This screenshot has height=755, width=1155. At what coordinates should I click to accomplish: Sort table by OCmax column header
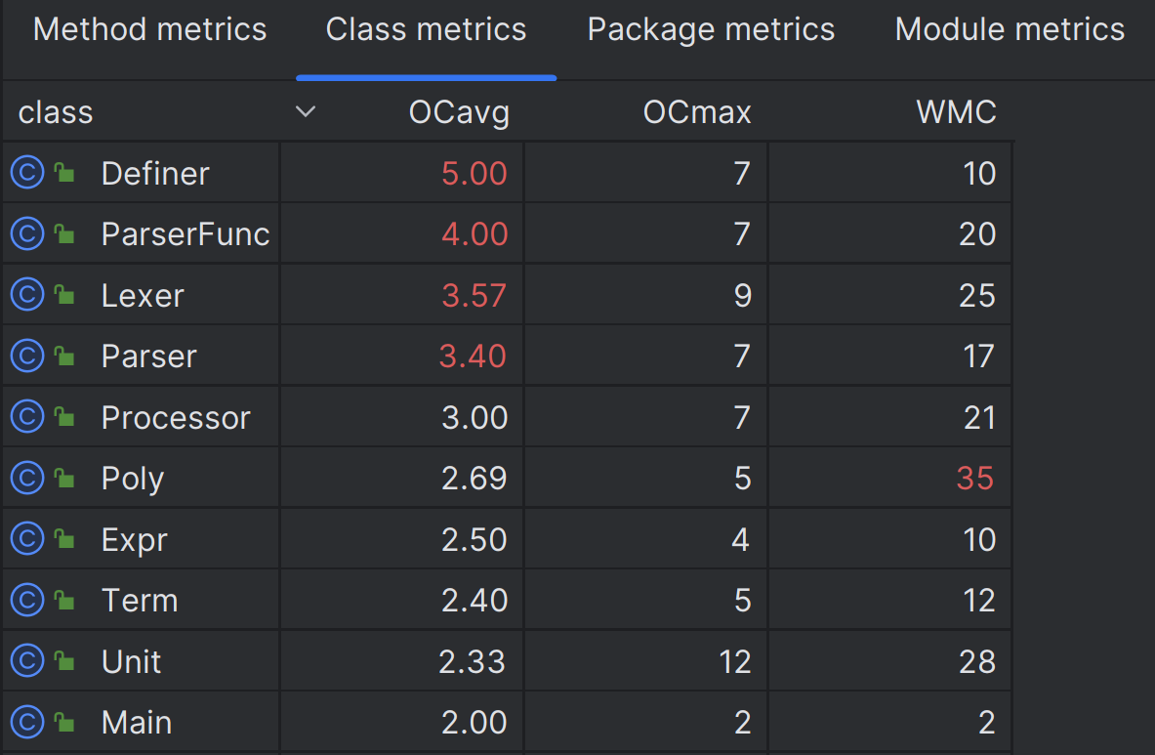click(x=697, y=112)
